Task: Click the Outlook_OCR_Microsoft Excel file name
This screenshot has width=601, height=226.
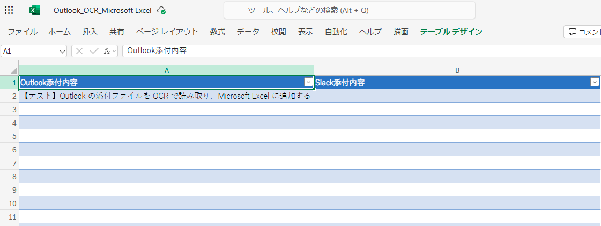Action: (x=102, y=10)
